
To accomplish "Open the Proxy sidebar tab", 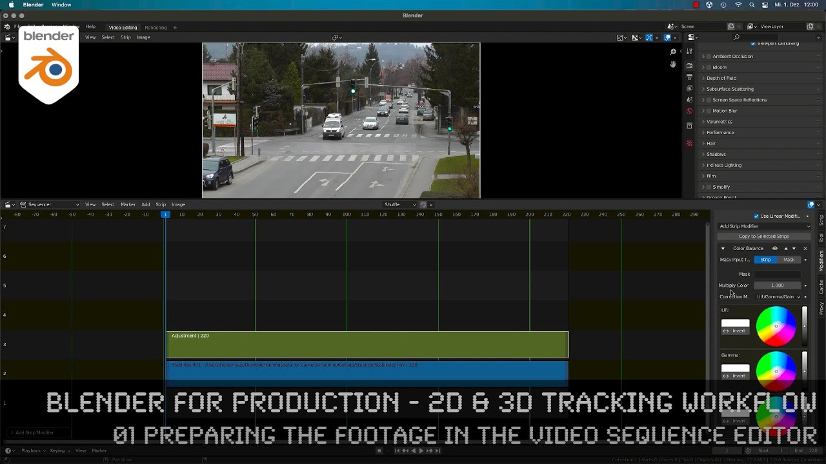I will pos(821,308).
